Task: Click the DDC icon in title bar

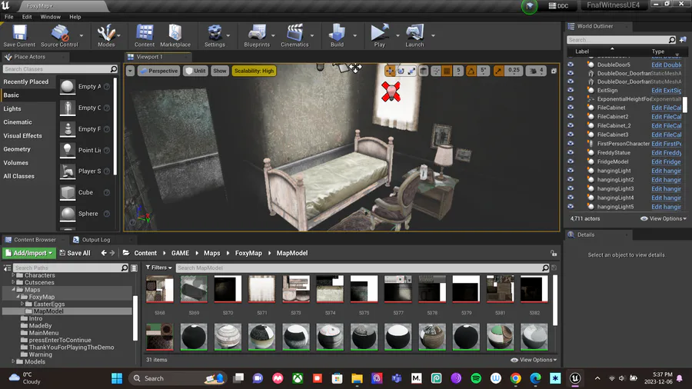Action: tap(559, 5)
